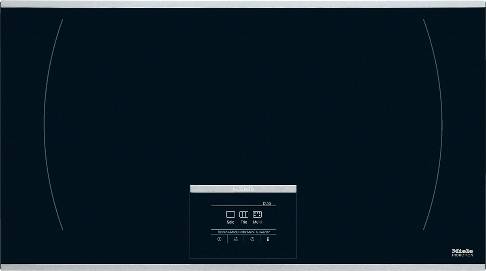Open the settings sliders icon

tap(236, 239)
